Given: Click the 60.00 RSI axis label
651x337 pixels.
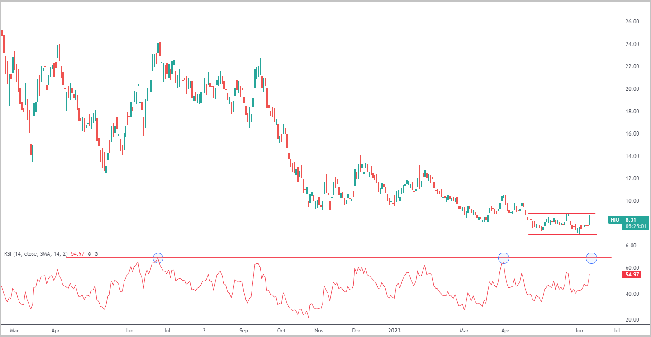Looking at the screenshot, I should pyautogui.click(x=632, y=268).
